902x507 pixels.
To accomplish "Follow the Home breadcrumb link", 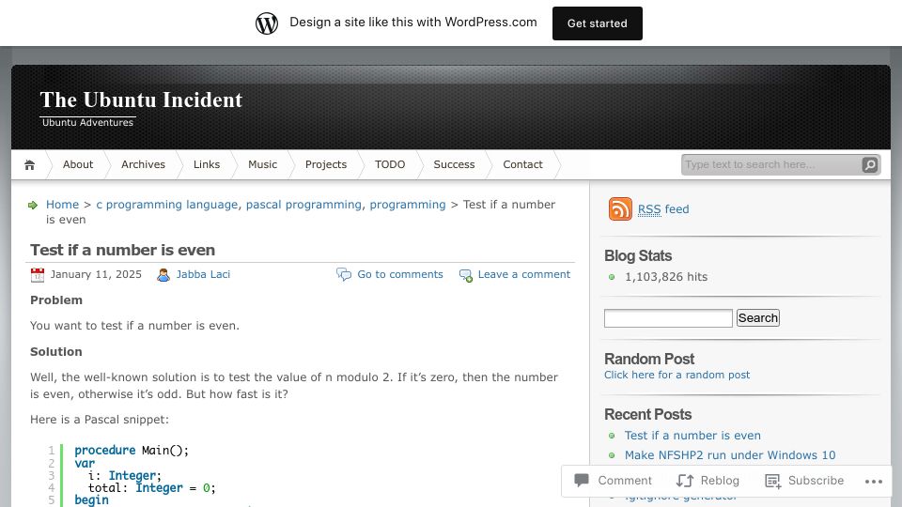I will (62, 205).
